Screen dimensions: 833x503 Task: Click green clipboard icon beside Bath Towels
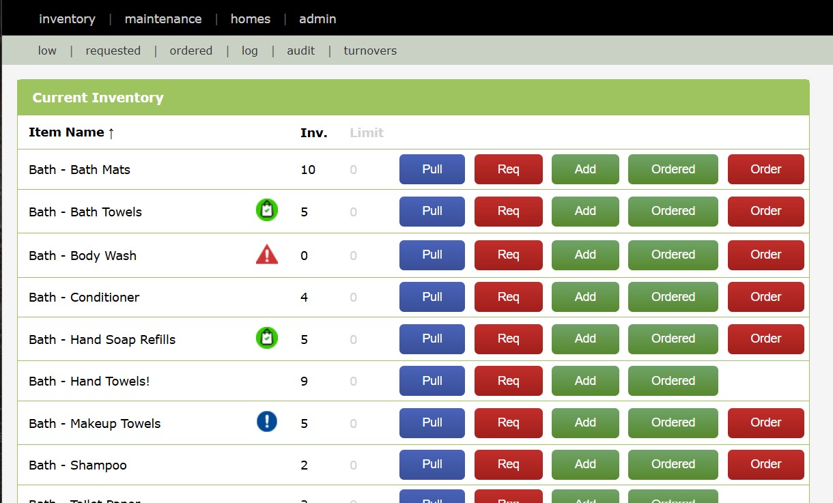click(x=267, y=210)
